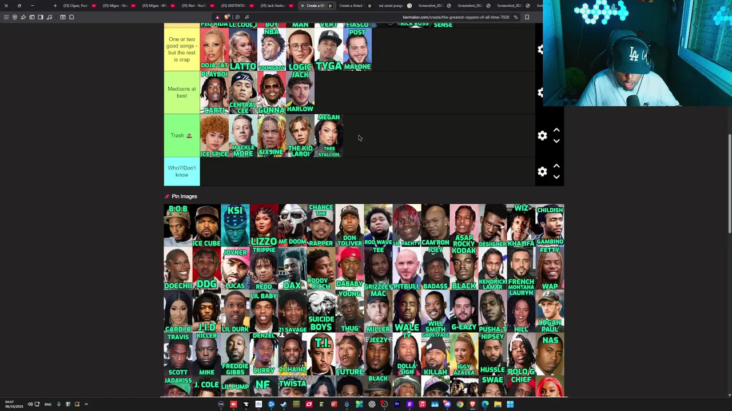The width and height of the screenshot is (732, 411).
Task: Click the volume icon in system tray
Action: point(30,405)
